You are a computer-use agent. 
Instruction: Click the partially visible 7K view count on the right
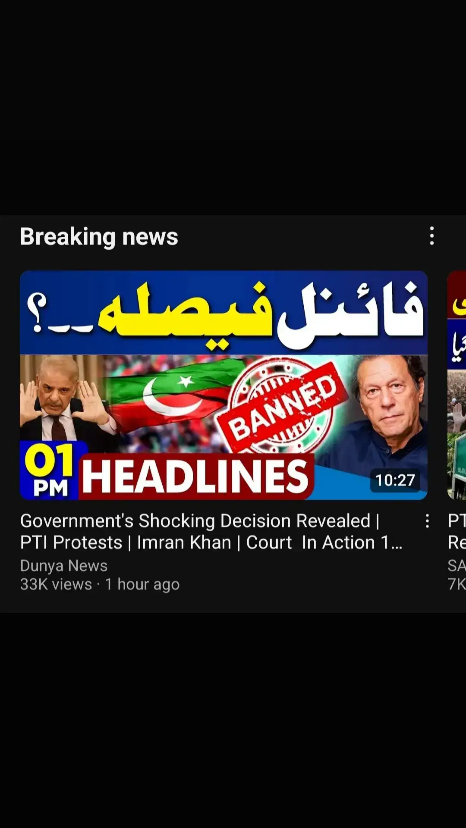[x=457, y=584]
